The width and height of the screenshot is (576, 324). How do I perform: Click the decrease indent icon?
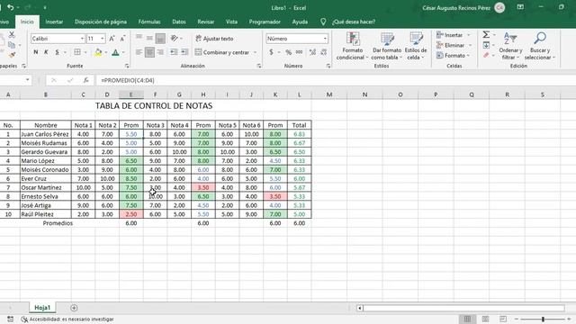click(x=174, y=52)
